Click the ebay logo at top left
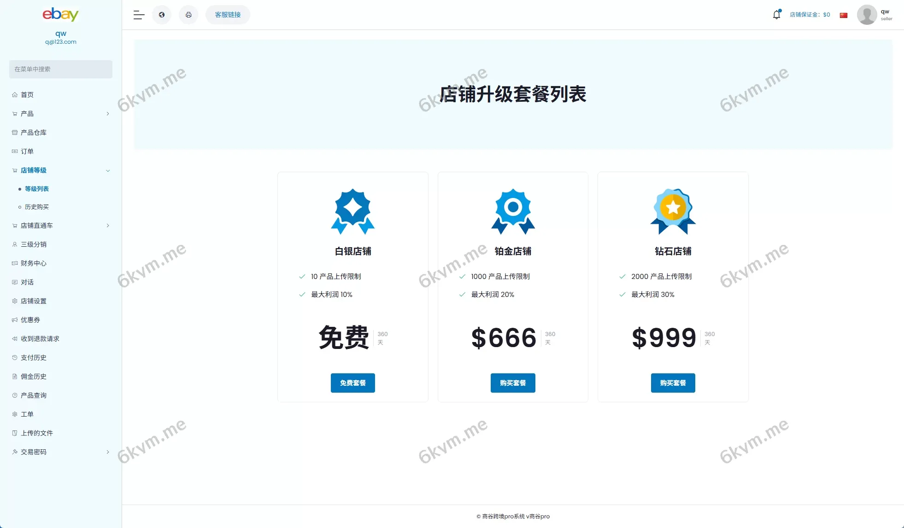 [60, 14]
